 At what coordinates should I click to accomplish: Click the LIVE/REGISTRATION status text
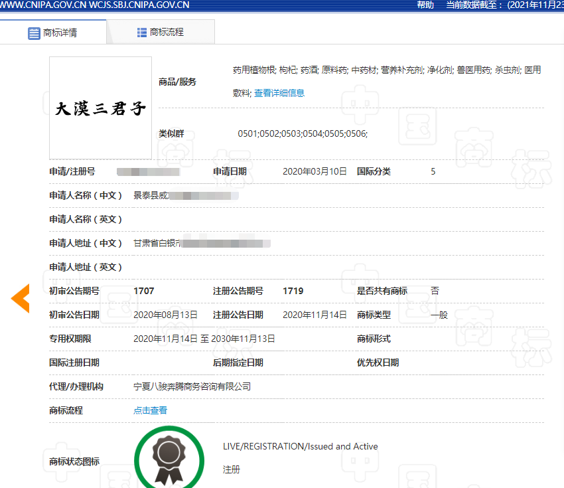point(301,446)
